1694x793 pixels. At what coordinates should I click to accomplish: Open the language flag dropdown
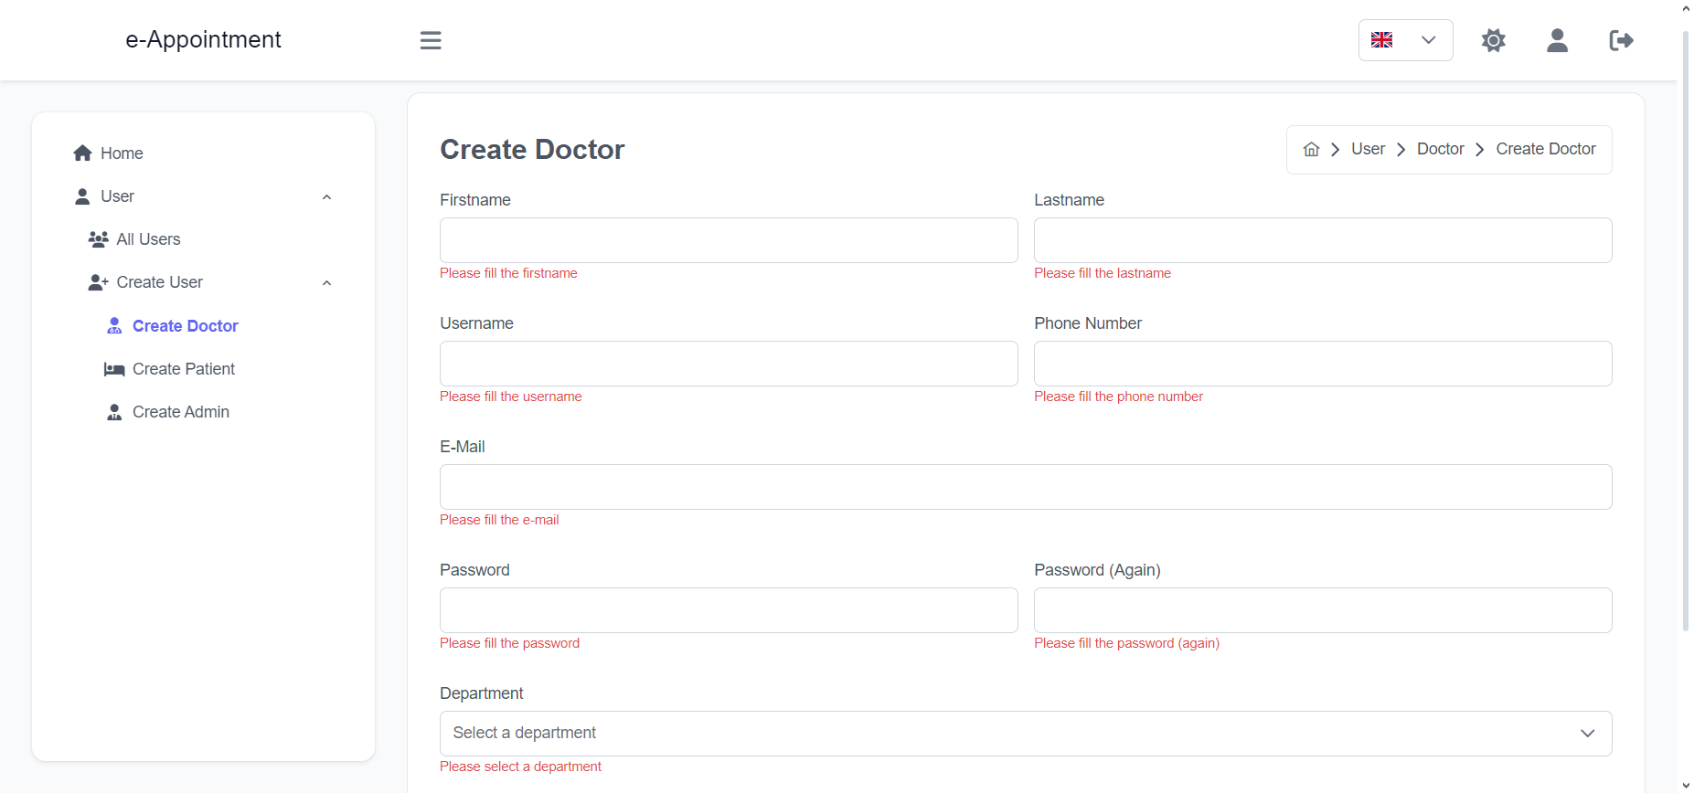[x=1406, y=40]
